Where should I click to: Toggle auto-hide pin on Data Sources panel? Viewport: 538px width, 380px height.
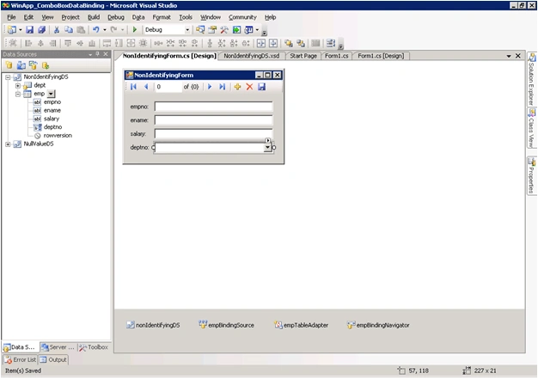coord(98,54)
